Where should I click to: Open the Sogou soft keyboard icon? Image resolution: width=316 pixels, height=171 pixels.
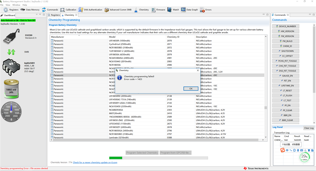302,150
